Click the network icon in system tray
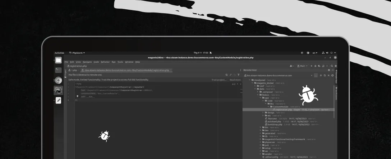Screen dimensions: 391x159 pyautogui.click(x=323, y=53)
